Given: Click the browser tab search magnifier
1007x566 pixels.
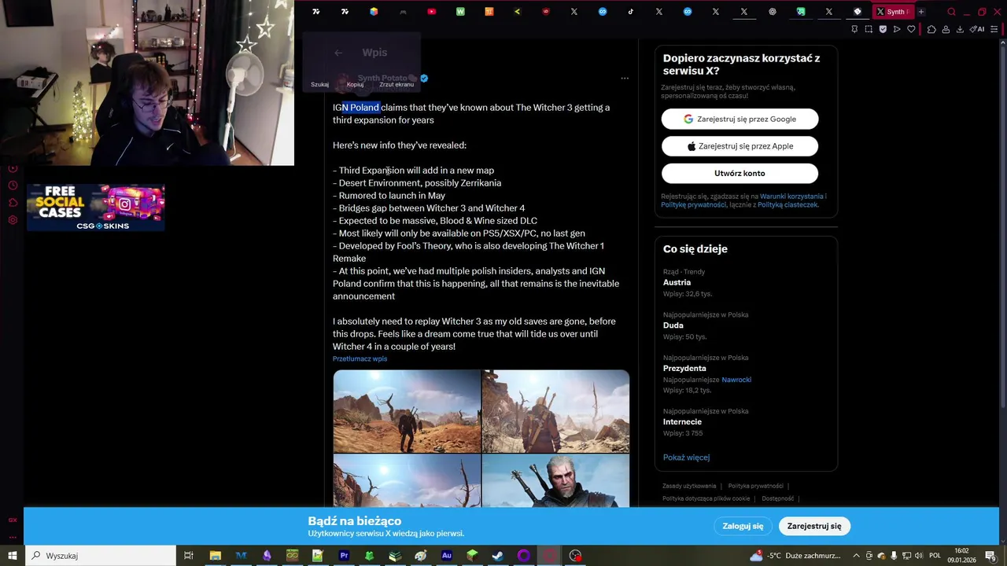Looking at the screenshot, I should [x=951, y=12].
